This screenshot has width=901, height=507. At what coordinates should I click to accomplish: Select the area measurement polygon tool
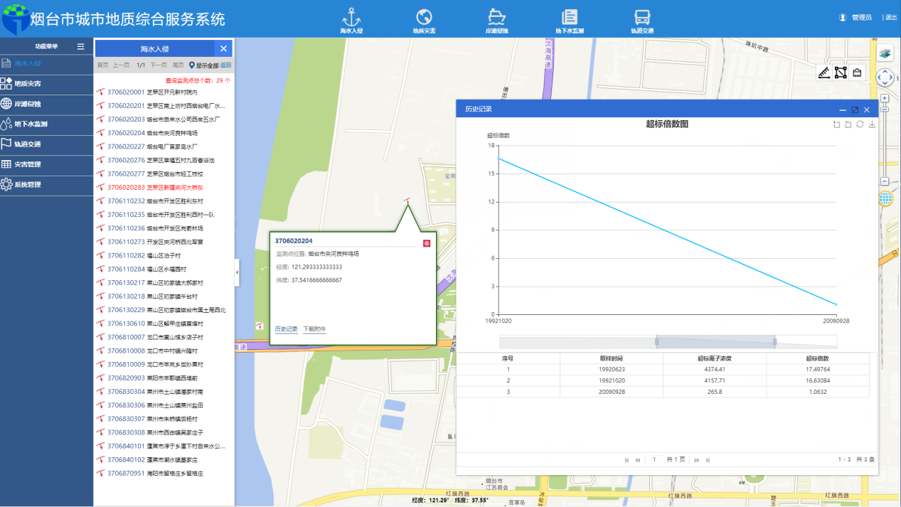841,73
